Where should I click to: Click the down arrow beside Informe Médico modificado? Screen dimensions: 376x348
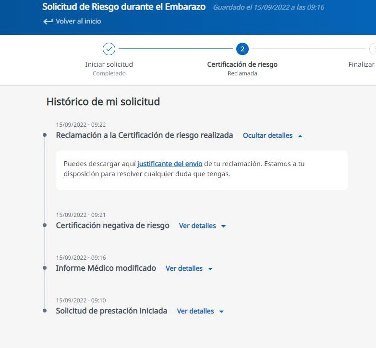pos(210,269)
